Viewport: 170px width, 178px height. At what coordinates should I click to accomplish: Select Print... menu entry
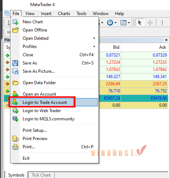click(54, 147)
